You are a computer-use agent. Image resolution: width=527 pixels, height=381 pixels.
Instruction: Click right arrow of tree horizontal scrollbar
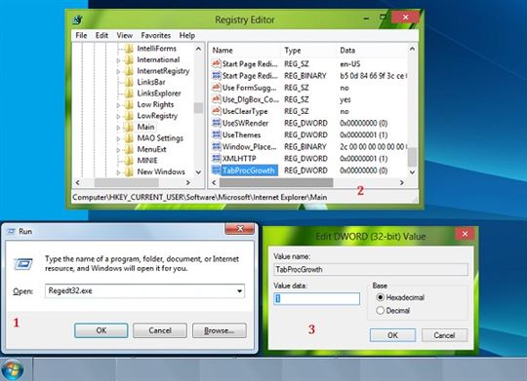point(188,182)
